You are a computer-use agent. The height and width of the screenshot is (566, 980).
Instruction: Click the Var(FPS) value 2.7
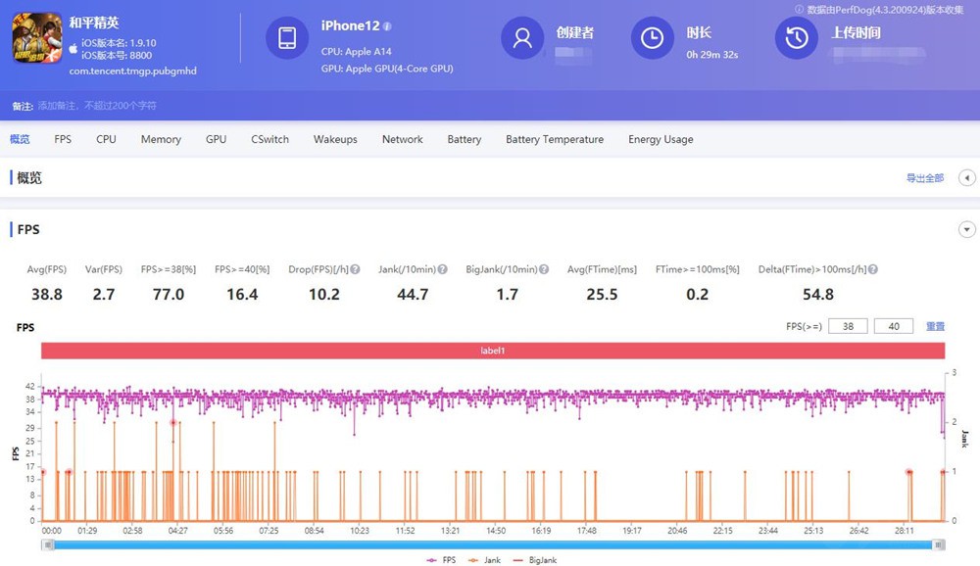[x=104, y=294]
